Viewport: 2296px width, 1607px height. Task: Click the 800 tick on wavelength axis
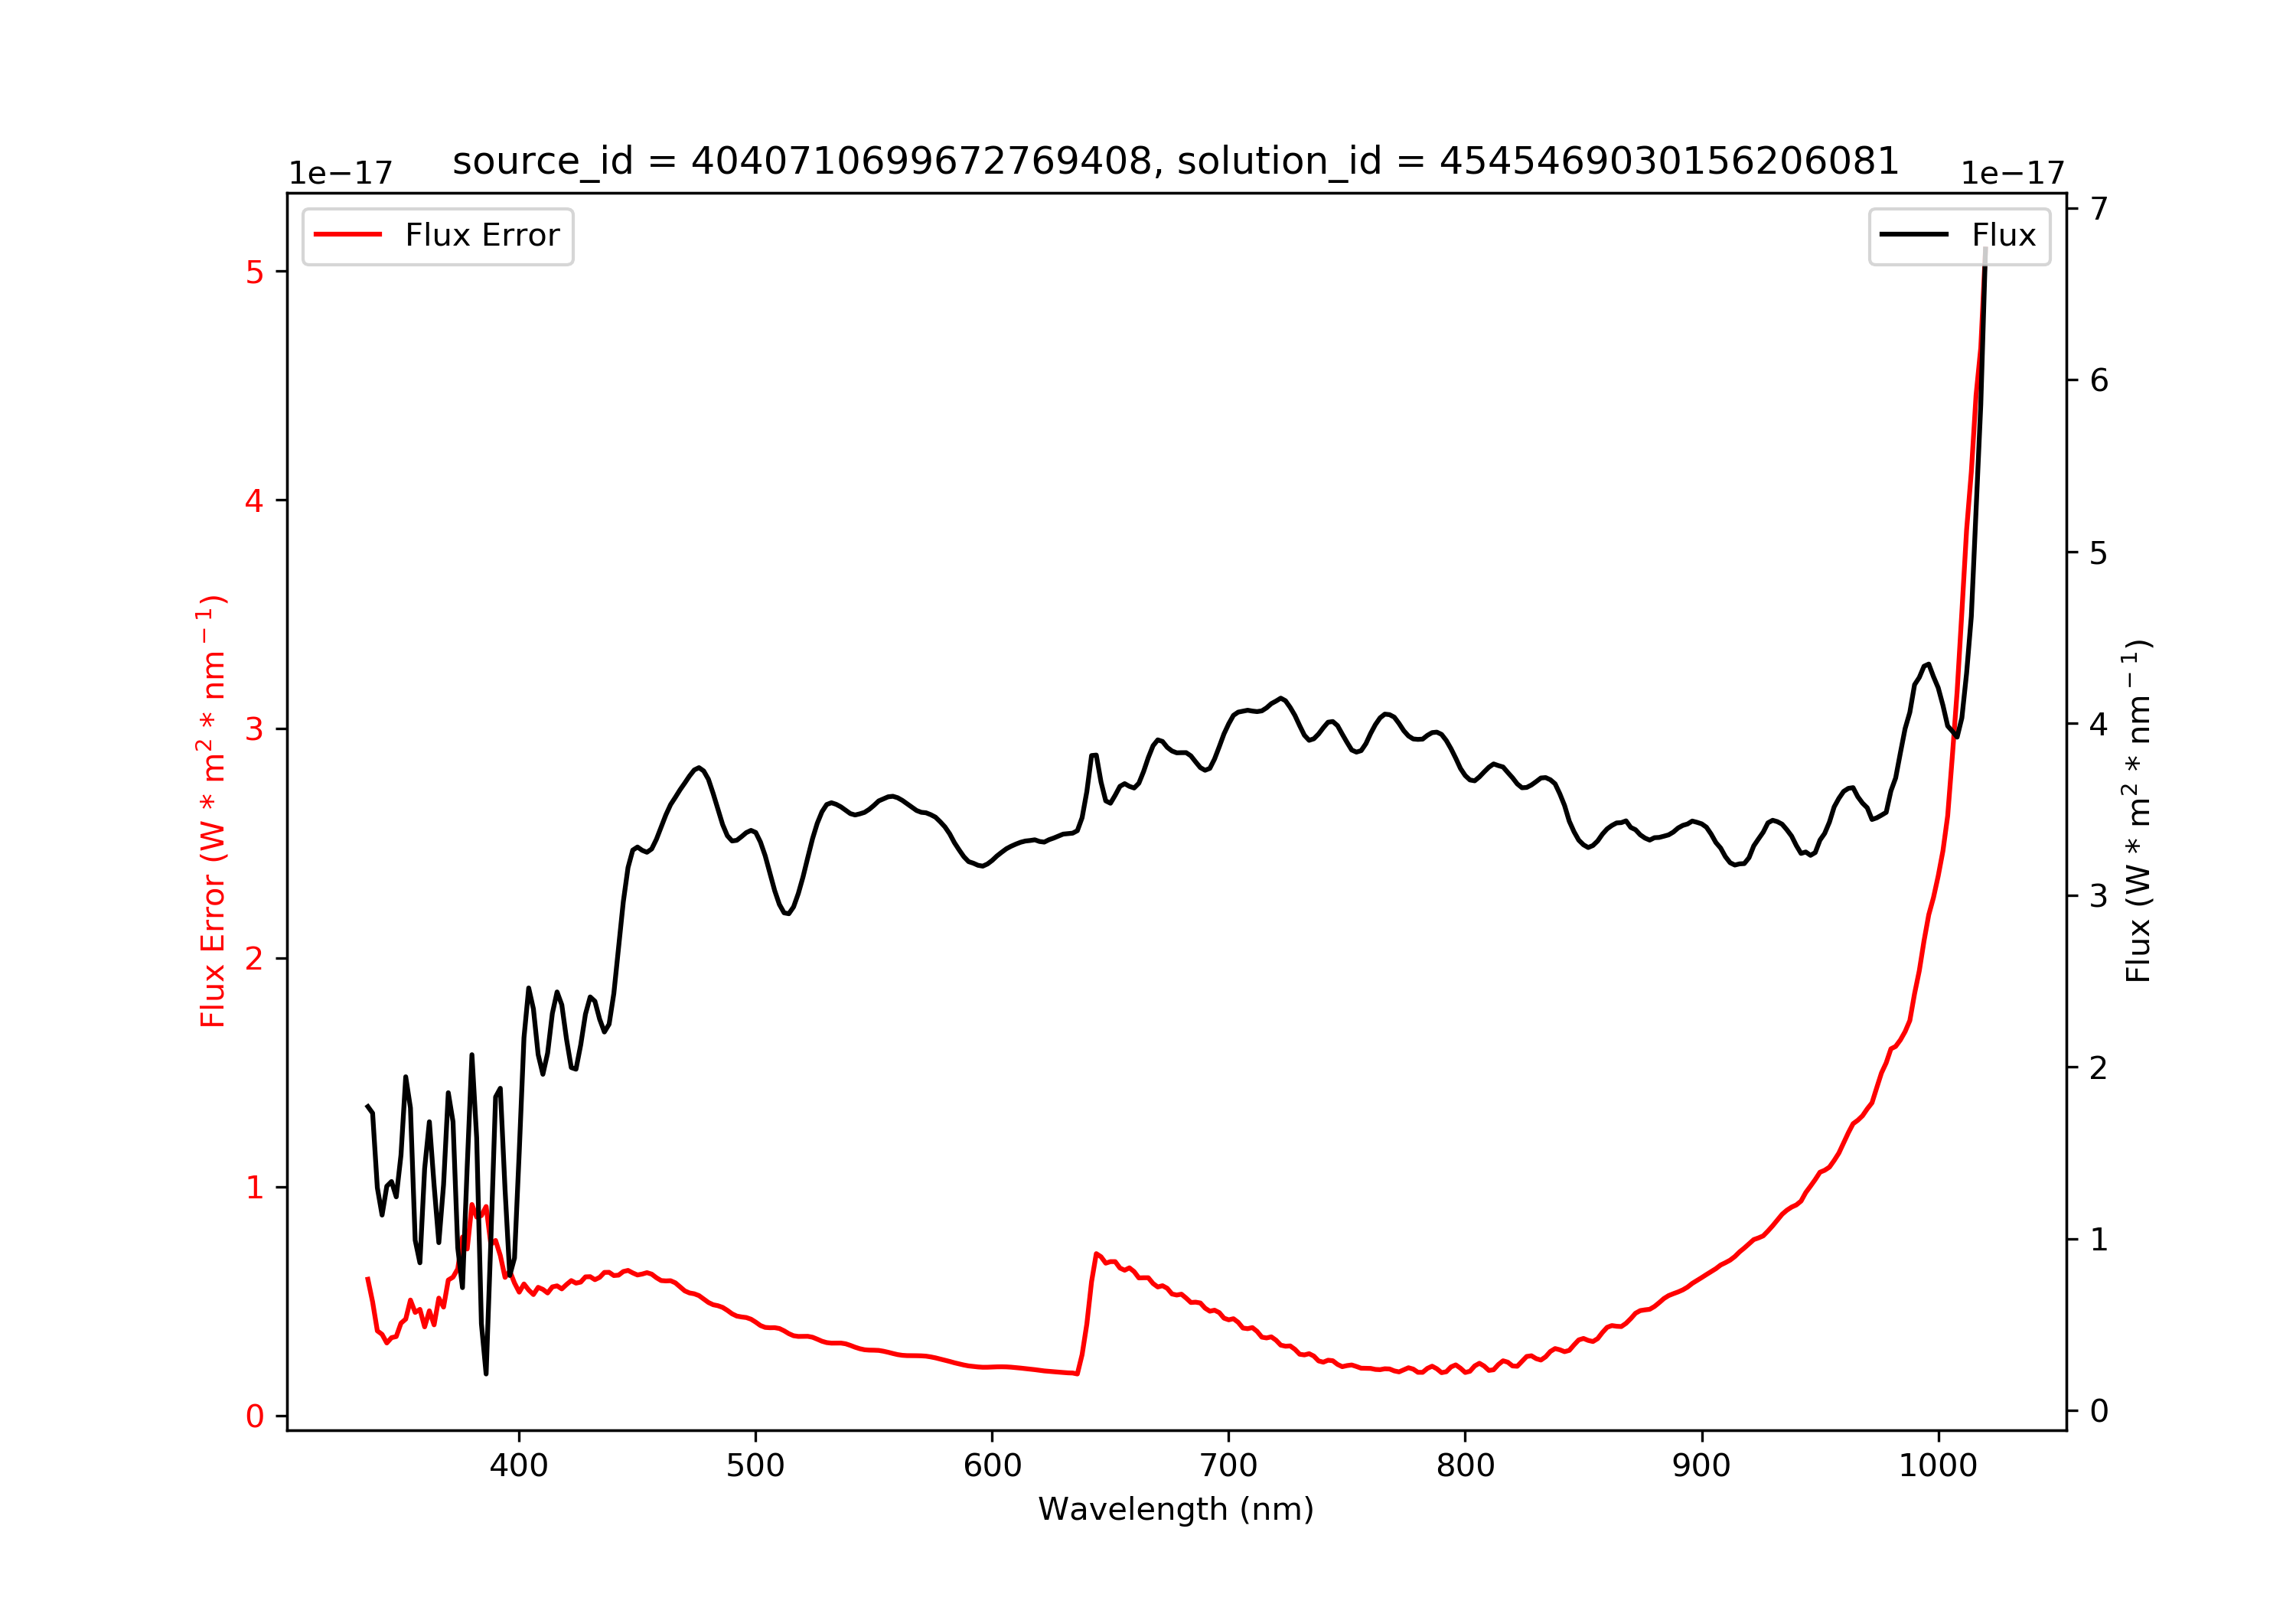[1466, 1466]
